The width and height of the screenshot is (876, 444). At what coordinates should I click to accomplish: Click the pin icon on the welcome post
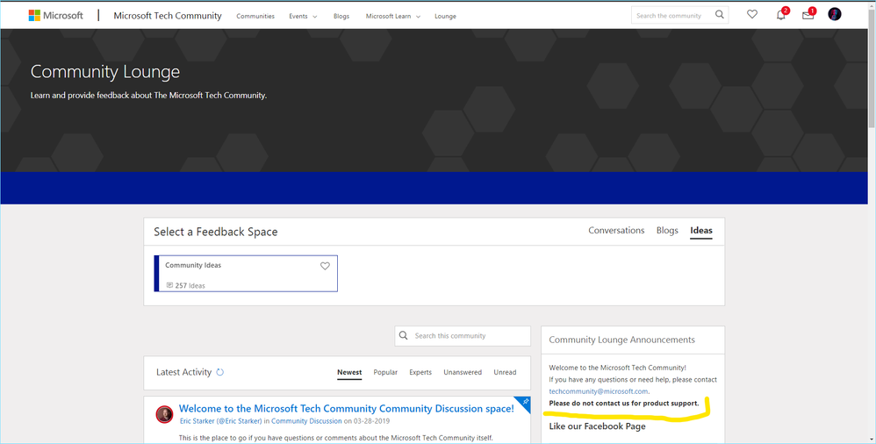click(525, 402)
